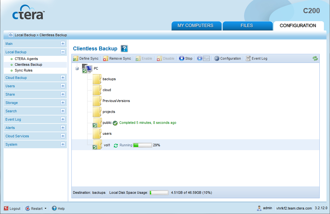The image size is (330, 214).
Task: Click the Define Sync toolbar button
Action: coord(86,59)
